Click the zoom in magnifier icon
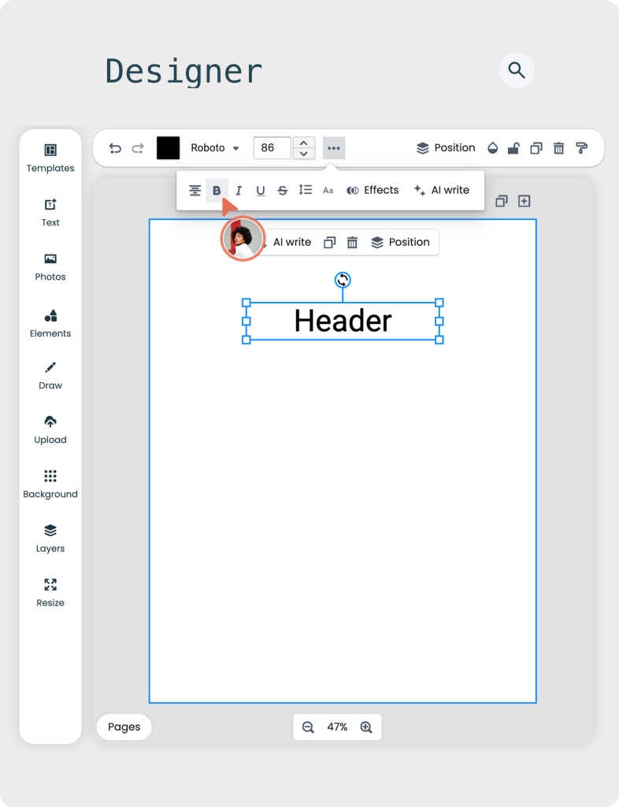 [x=366, y=727]
